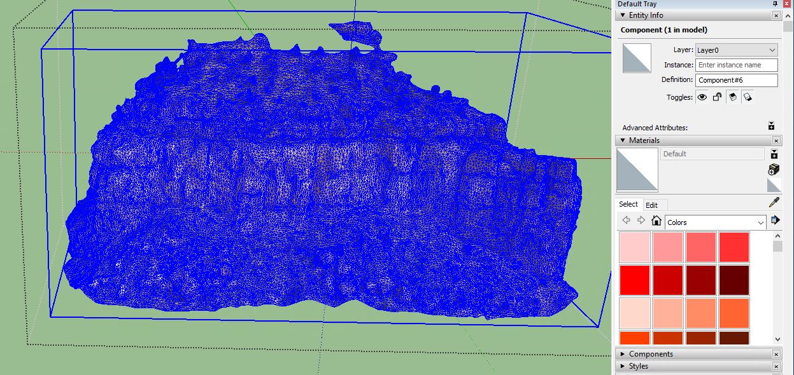Screen dimensions: 794x375
Task: Select the bright orange-red swatch ending third row
Action: 734,313
